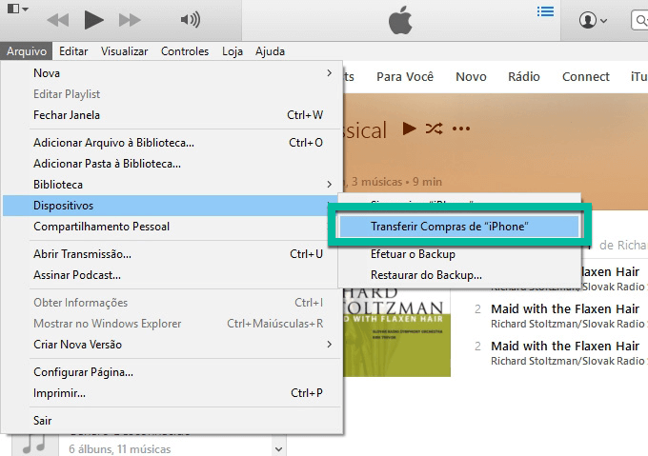
Task: Select the second Maid with the Flaxen Hair track
Action: tap(565, 308)
